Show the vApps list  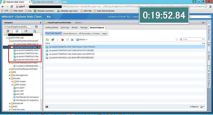105,33
